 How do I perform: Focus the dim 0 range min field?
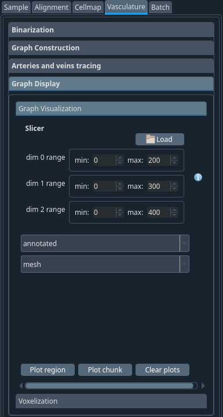point(104,160)
